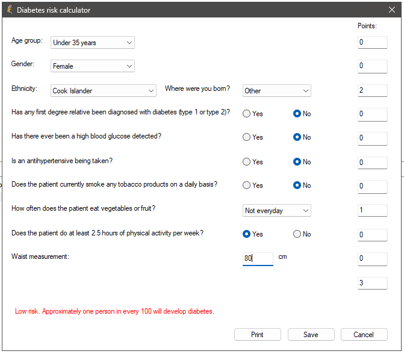The image size is (404, 354).
Task: Print the diabetes risk result
Action: tap(258, 334)
